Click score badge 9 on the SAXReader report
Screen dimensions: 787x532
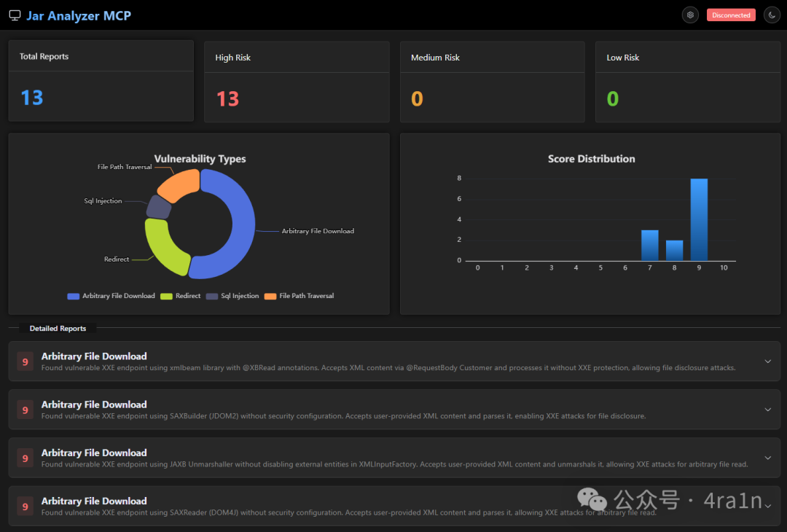[x=25, y=506]
